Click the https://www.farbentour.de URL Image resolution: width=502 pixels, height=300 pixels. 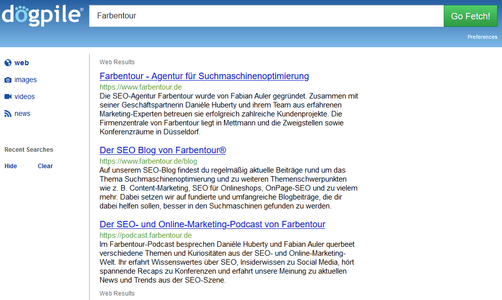point(140,87)
